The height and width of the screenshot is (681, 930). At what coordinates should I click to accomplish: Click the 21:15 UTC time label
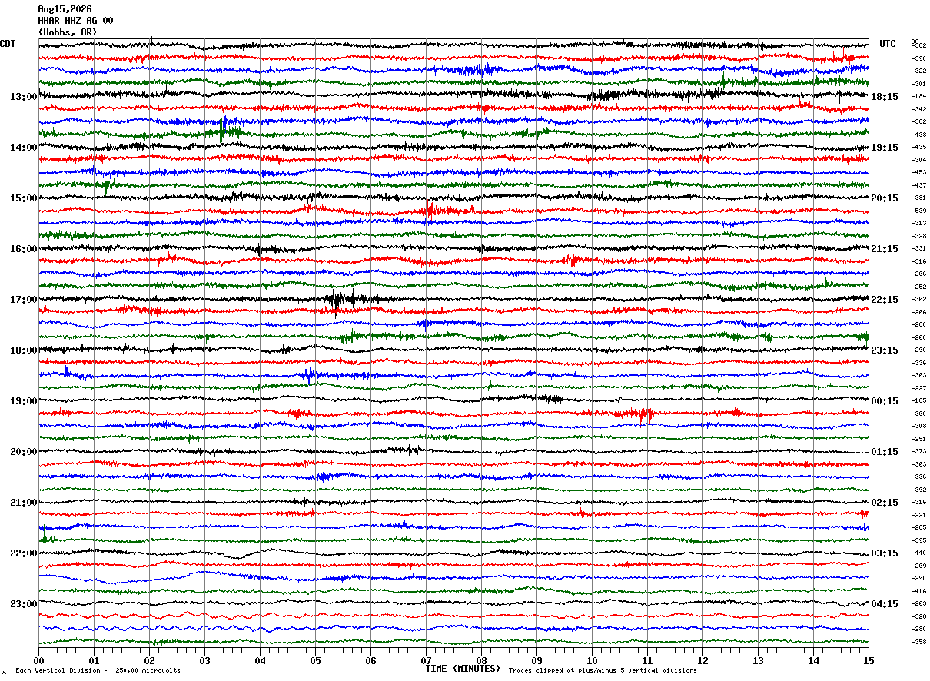(885, 249)
